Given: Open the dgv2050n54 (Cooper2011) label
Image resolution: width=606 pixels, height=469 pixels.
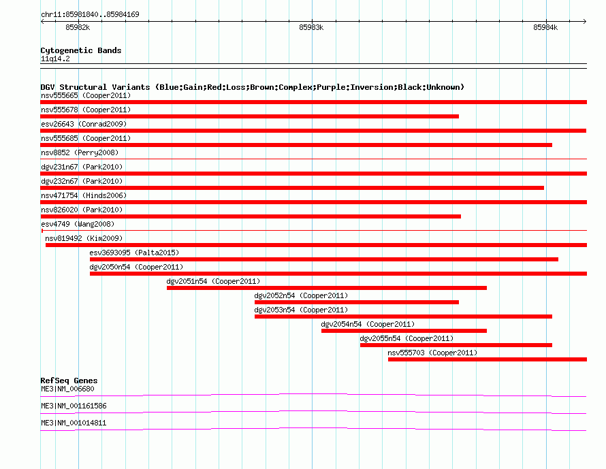Looking at the screenshot, I should tap(136, 267).
